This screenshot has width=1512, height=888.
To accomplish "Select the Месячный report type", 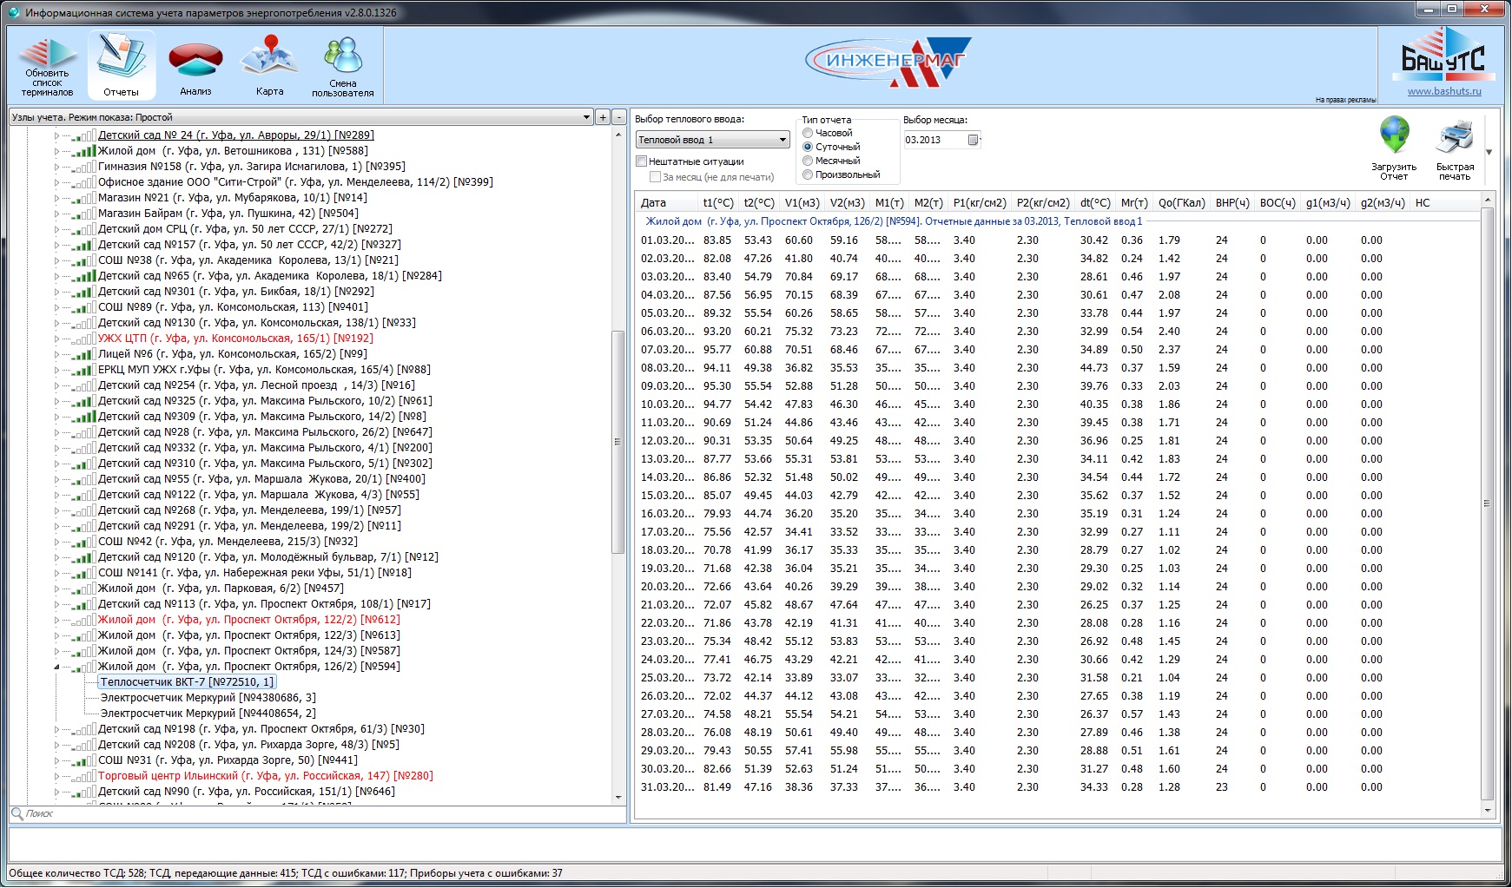I will tap(808, 161).
